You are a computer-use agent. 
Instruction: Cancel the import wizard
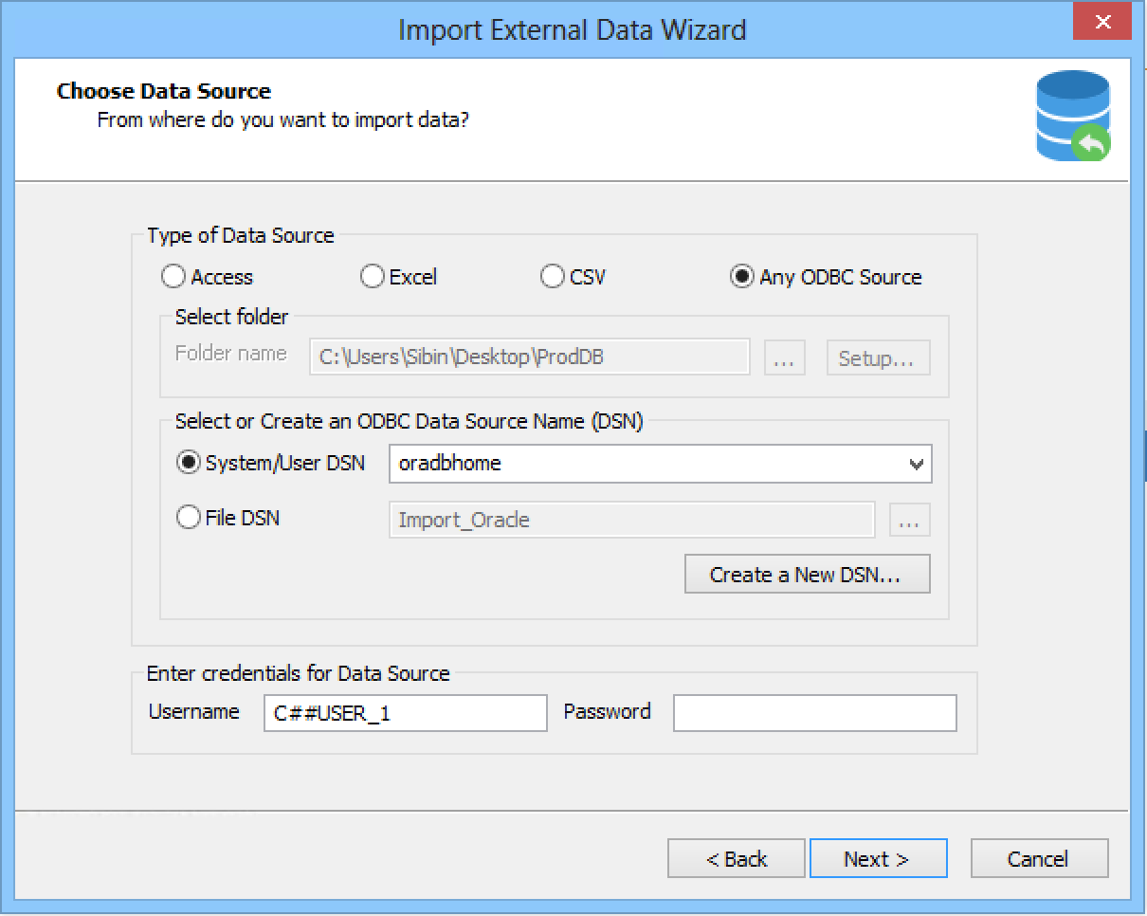(x=1039, y=859)
